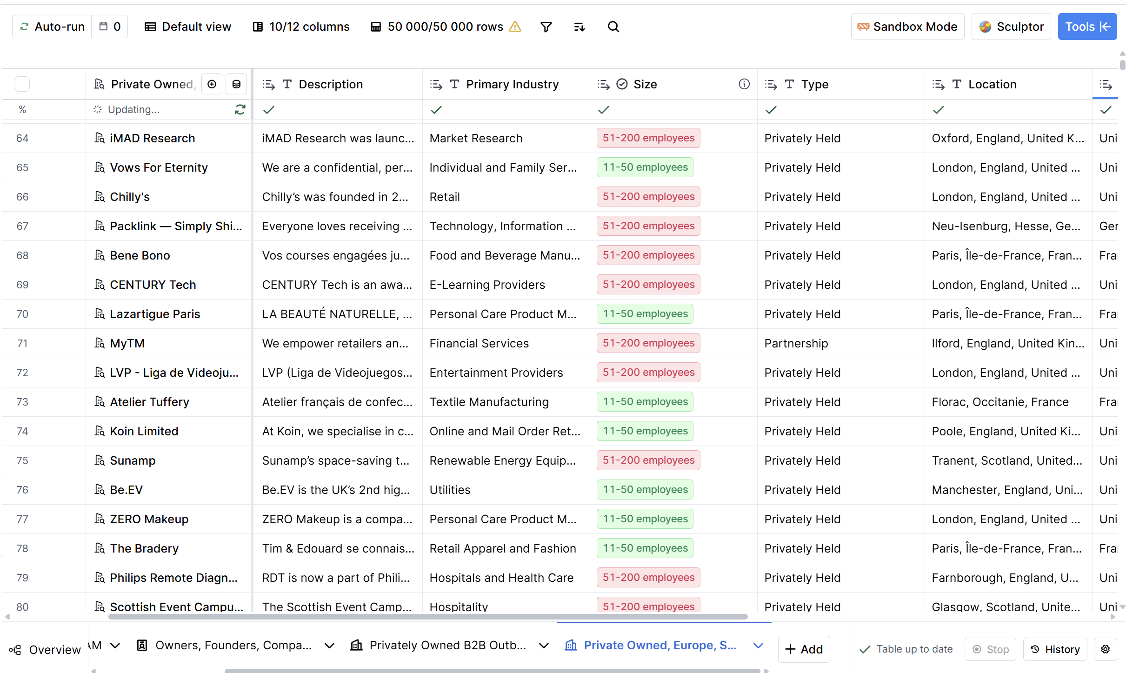
Task: Open History panel
Action: pos(1055,649)
